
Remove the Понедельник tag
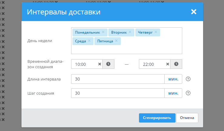(103, 32)
